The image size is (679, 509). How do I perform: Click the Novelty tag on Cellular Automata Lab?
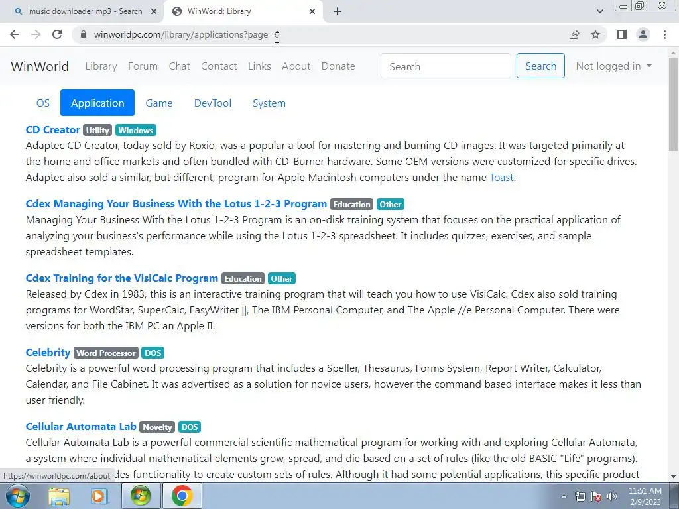point(157,427)
